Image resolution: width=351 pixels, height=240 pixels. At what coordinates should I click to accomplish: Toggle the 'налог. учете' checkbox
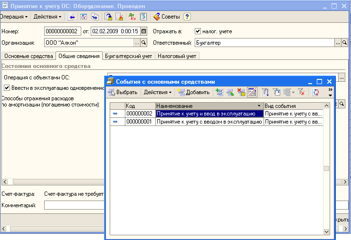click(199, 31)
